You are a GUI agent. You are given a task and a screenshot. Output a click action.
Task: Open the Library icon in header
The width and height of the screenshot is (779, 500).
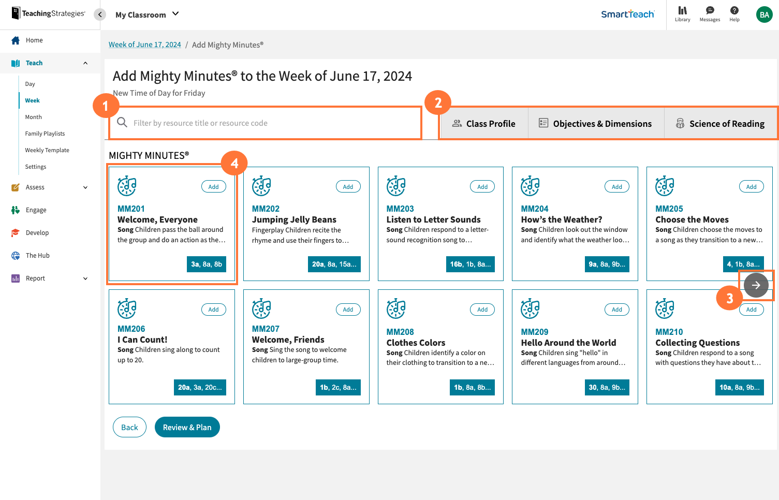(682, 14)
